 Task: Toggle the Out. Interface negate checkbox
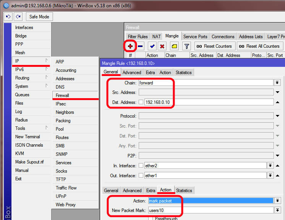point(141,176)
